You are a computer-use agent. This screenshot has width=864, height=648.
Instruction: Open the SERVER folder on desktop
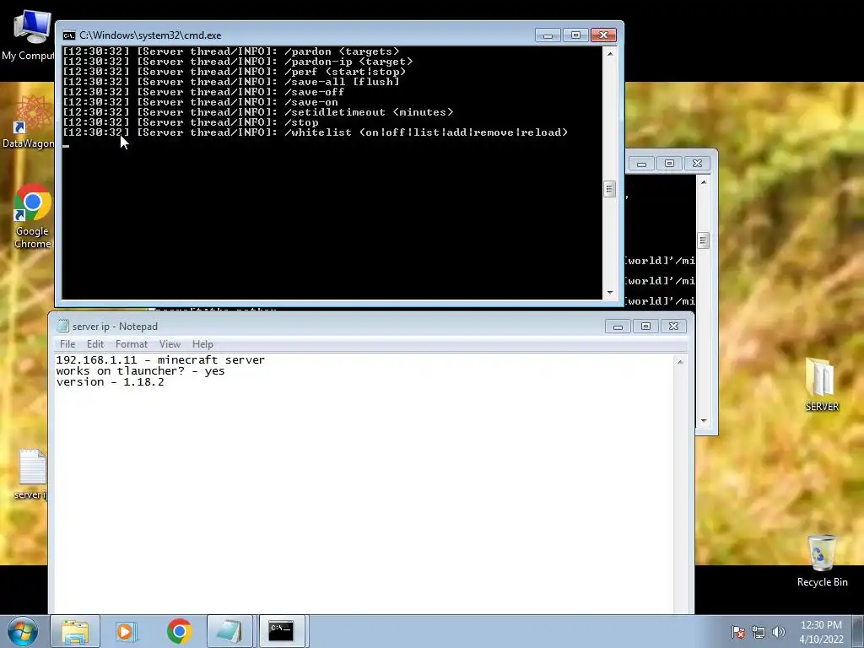pyautogui.click(x=821, y=385)
